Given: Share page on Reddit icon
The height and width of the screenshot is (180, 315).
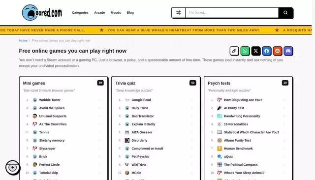Looking at the screenshot, I should 278,51.
